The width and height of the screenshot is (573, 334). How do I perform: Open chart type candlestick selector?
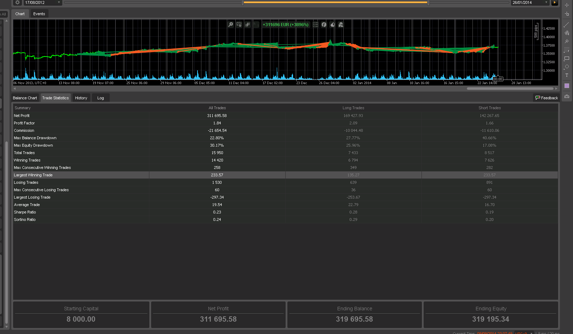pos(248,25)
